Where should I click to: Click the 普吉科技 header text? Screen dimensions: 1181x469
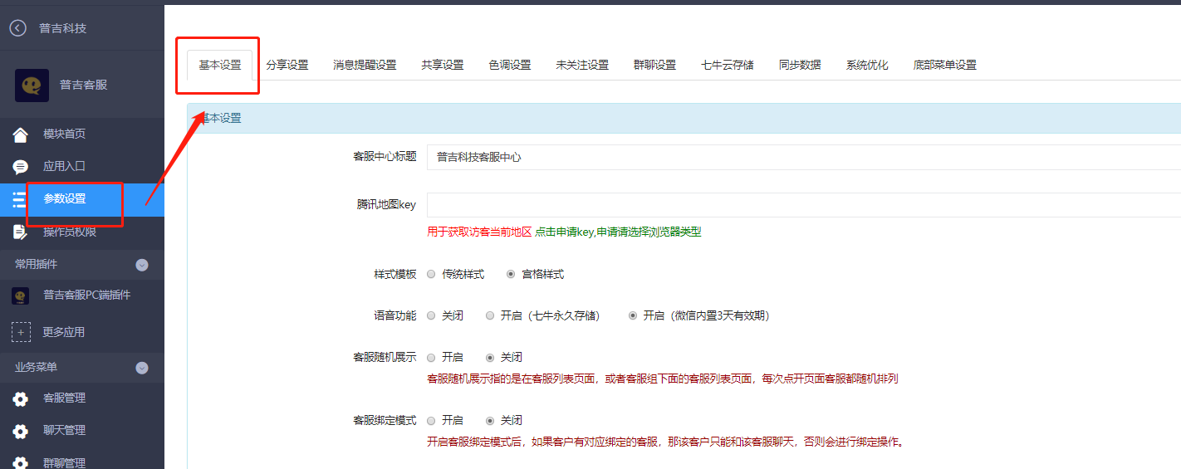(x=62, y=28)
